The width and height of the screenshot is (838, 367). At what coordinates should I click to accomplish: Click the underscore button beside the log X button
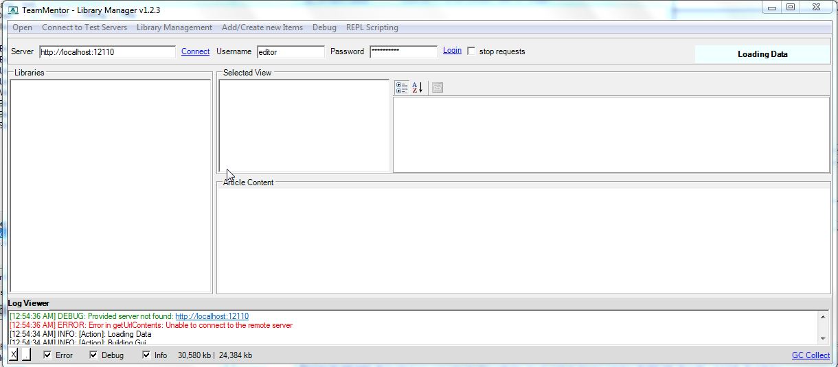[26, 355]
